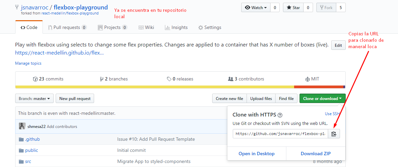View the 3 contributors
The image size is (398, 167).
coord(246,79)
